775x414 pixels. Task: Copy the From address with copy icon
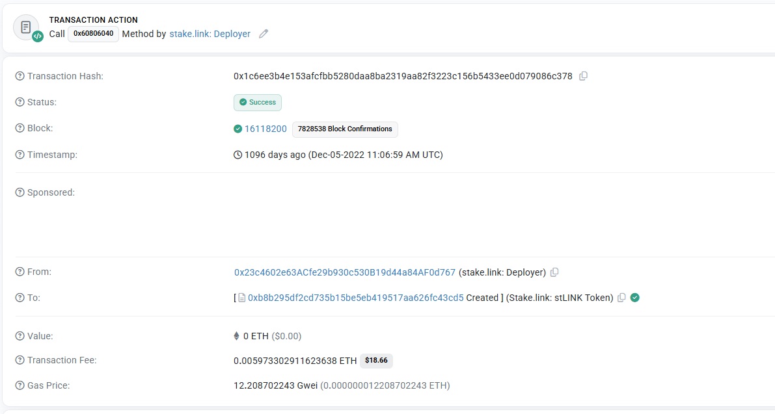(x=554, y=272)
